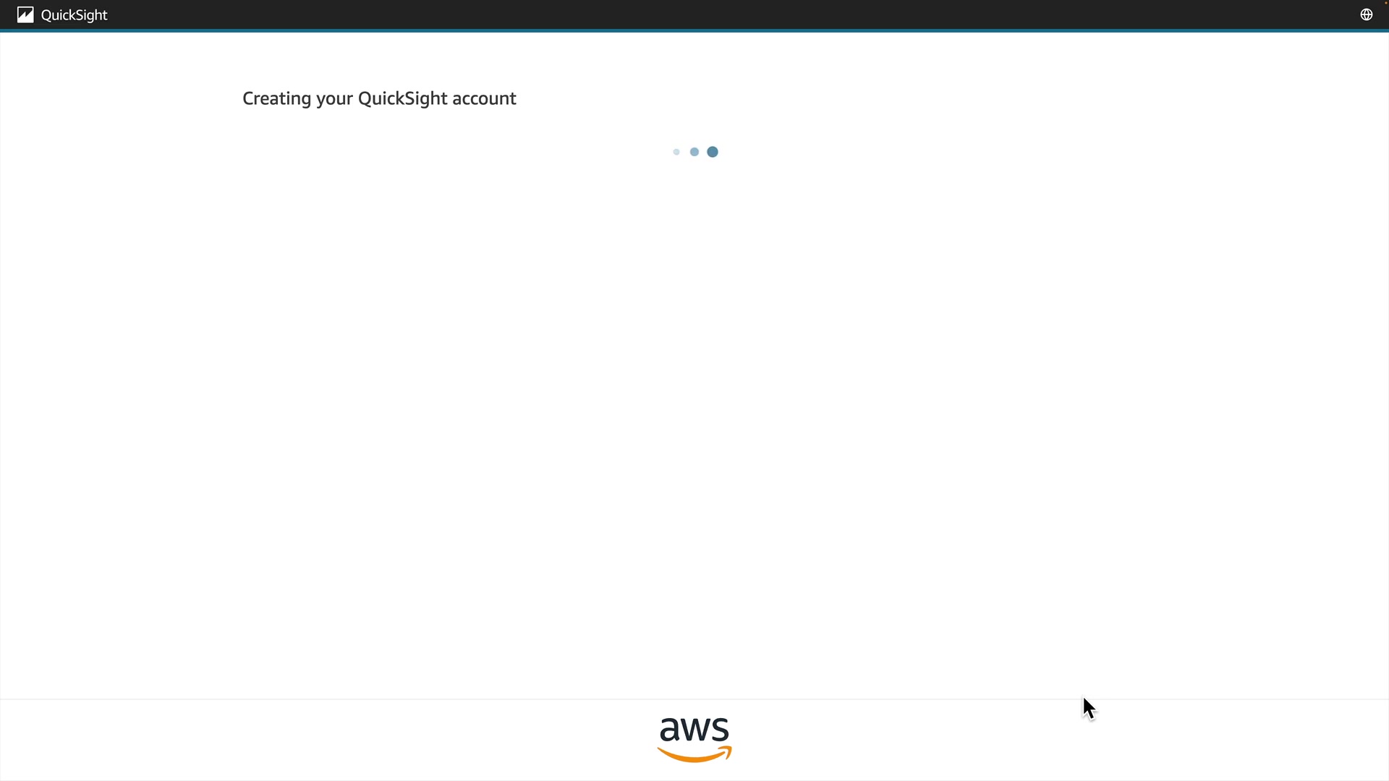The image size is (1389, 781).
Task: Click the tiny orange dot in top-right corner
Action: pos(1386,2)
